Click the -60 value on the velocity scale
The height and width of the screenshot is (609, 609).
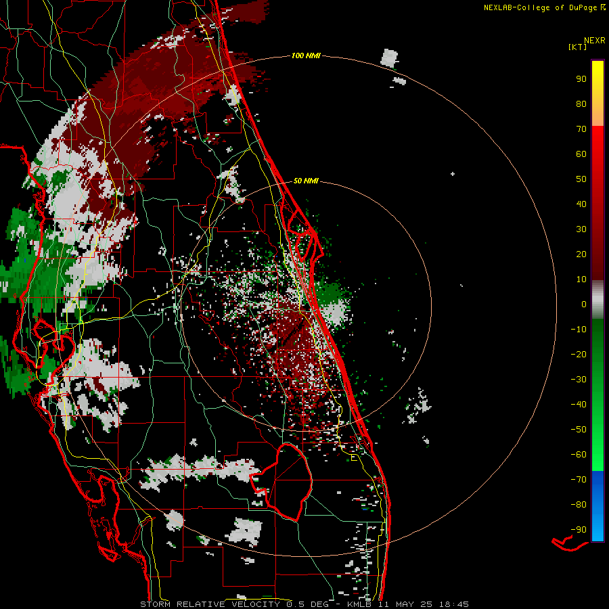click(x=579, y=455)
